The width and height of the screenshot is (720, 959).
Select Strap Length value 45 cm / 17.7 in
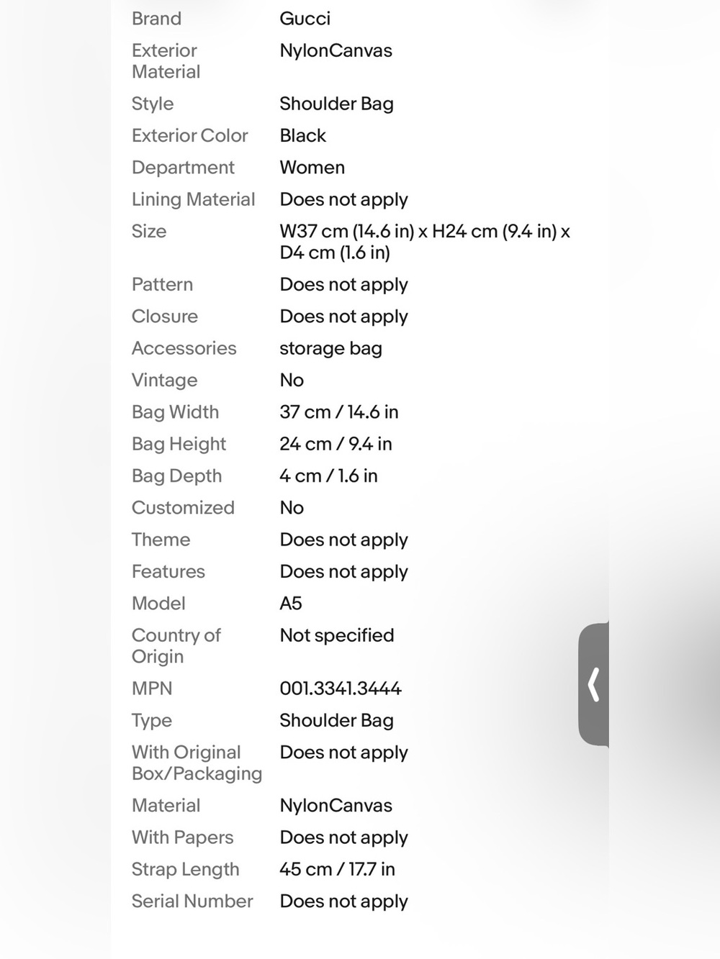337,869
